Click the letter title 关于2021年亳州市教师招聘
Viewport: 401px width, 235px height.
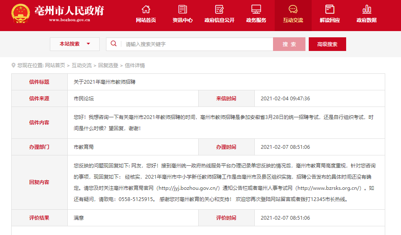[x=105, y=82]
